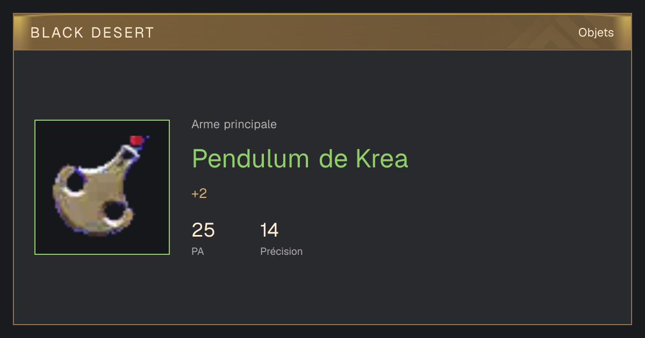Image resolution: width=645 pixels, height=338 pixels.
Task: Click the Précision value 14
Action: point(269,230)
